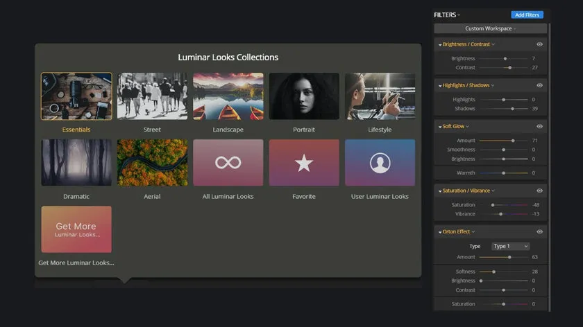The width and height of the screenshot is (583, 327).
Task: Open the Portrait looks collection
Action: click(x=304, y=96)
